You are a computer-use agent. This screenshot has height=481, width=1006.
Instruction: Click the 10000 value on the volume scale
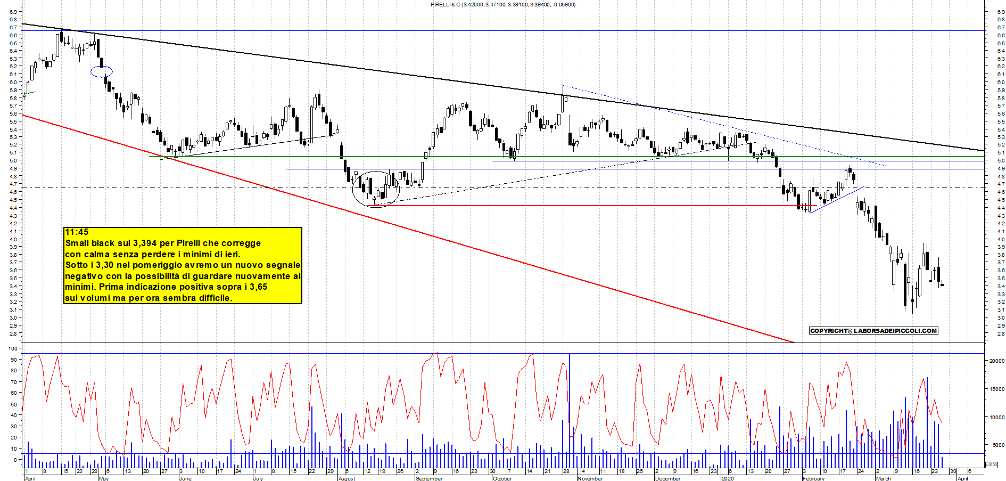coord(996,417)
